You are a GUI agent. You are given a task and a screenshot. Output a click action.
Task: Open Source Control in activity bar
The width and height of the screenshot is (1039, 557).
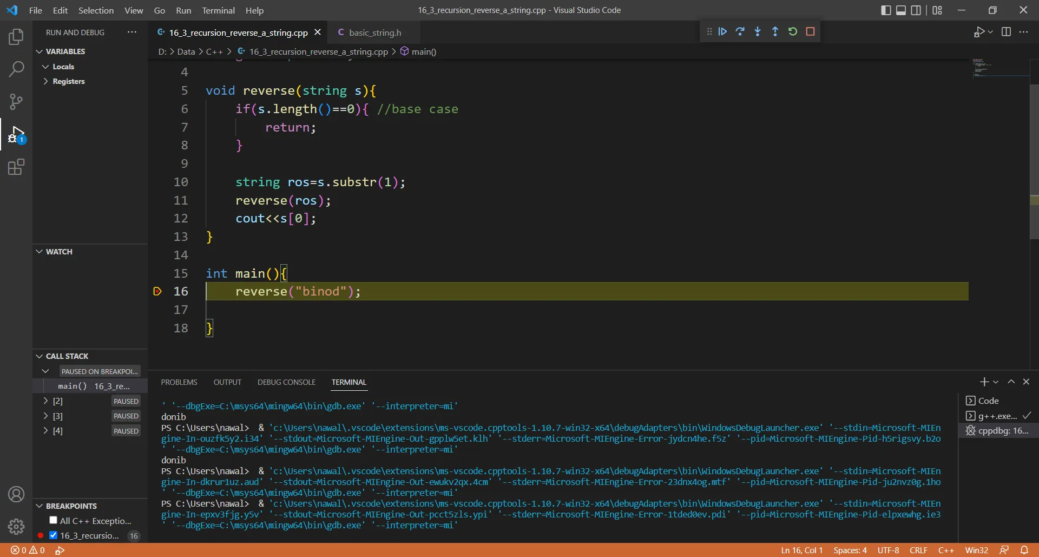tap(16, 102)
